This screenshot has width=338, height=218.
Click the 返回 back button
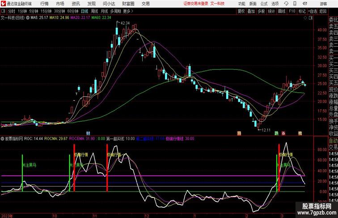tap(323, 11)
